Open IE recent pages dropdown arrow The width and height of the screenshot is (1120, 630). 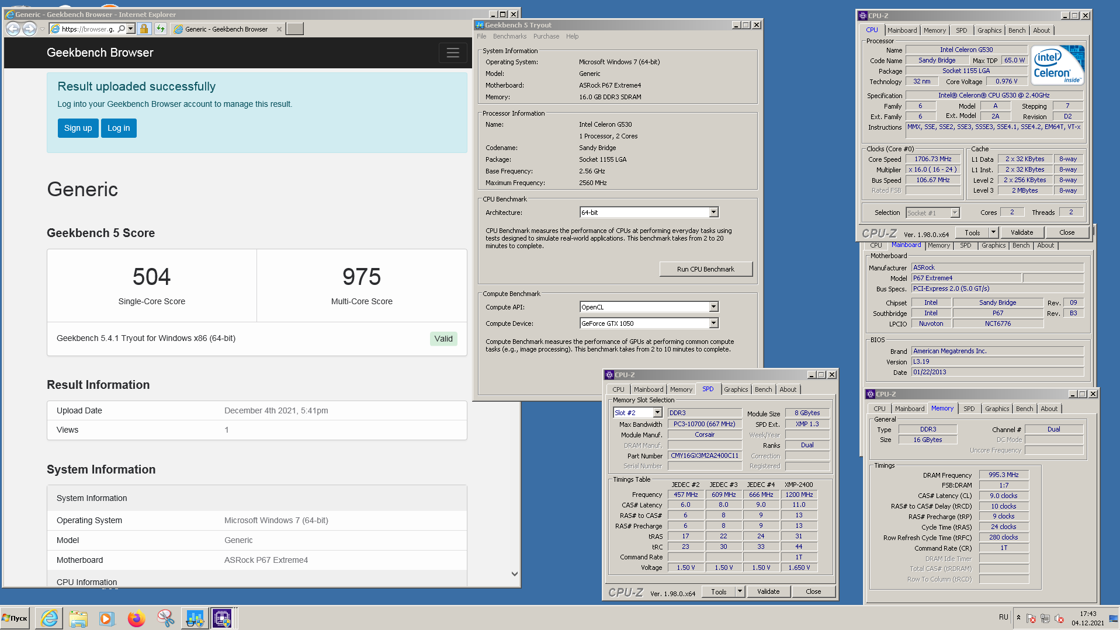tap(42, 29)
